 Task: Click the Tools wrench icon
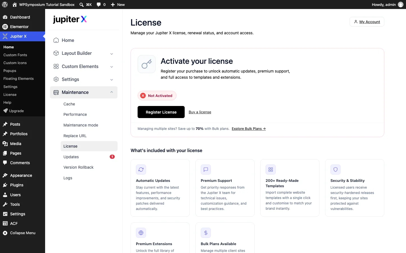tap(5, 204)
